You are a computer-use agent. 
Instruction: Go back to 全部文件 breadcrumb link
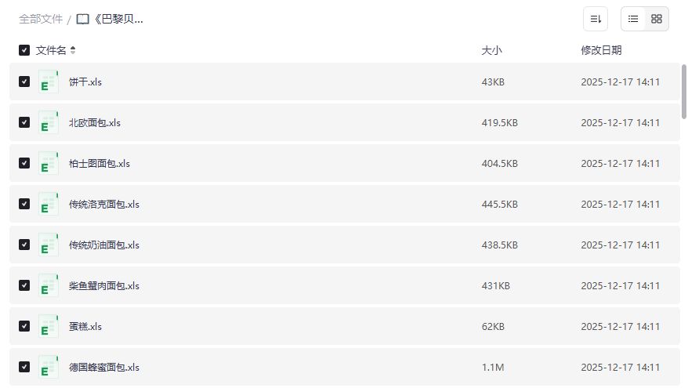click(x=41, y=20)
